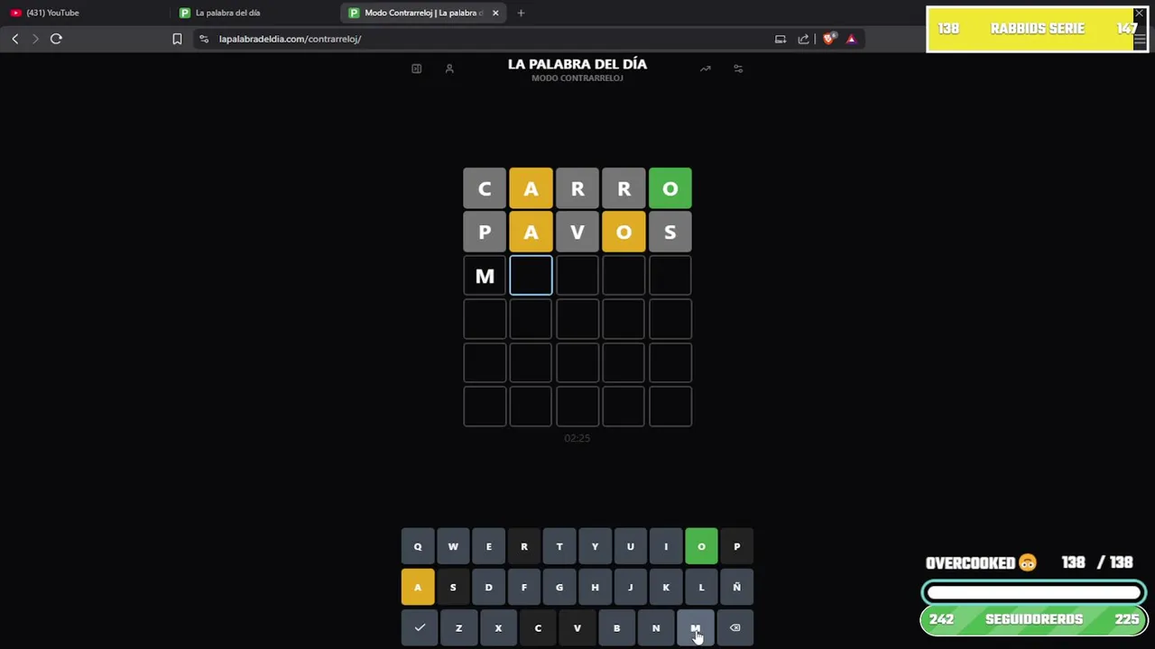Open the Brave shields lion icon
1155x649 pixels.
(x=828, y=39)
